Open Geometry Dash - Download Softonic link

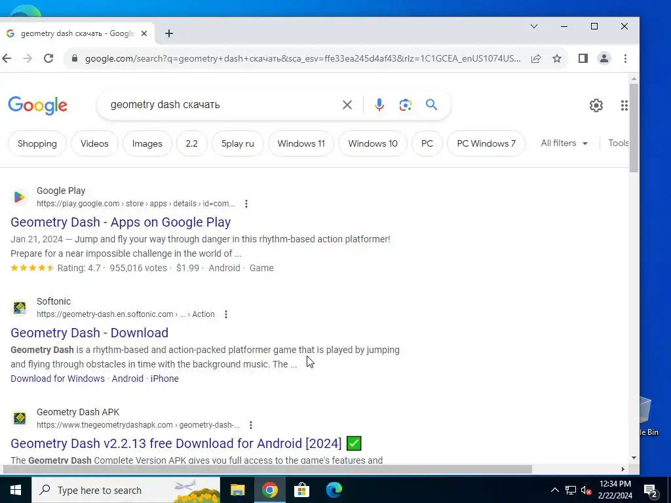pos(89,333)
